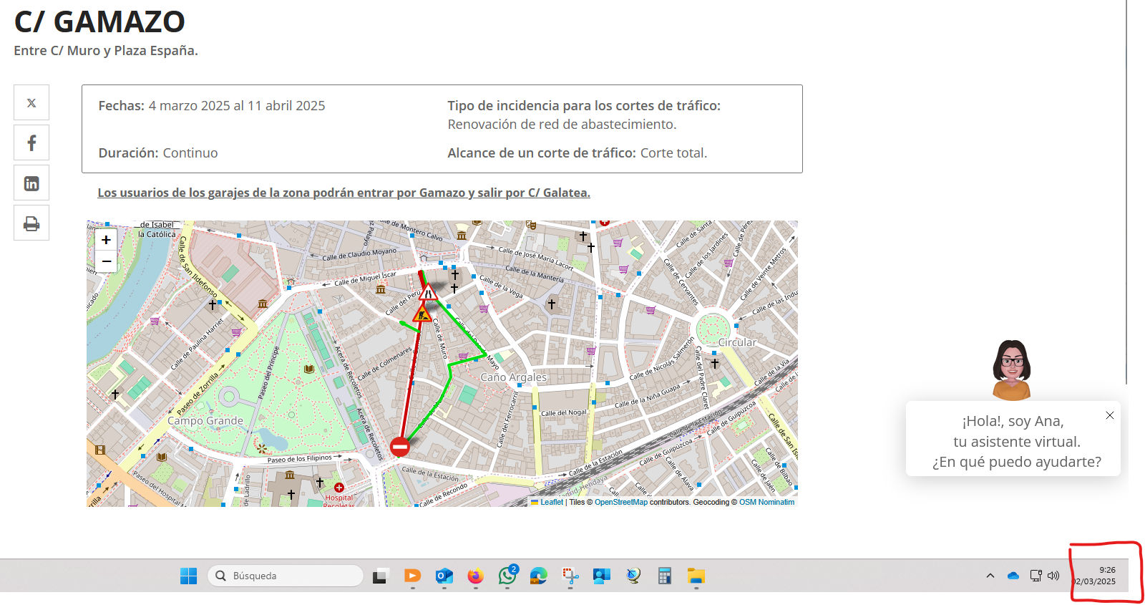Click the roadworks warning marker on map
Screen dimensions: 1145x605
[x=422, y=314]
